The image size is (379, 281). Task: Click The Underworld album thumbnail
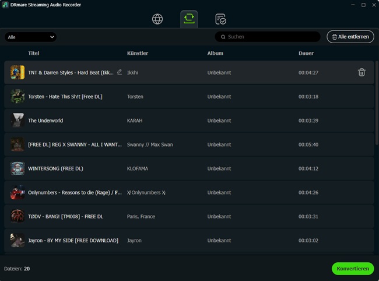point(17,120)
